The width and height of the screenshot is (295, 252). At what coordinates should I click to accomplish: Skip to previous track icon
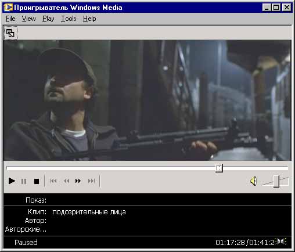click(53, 181)
